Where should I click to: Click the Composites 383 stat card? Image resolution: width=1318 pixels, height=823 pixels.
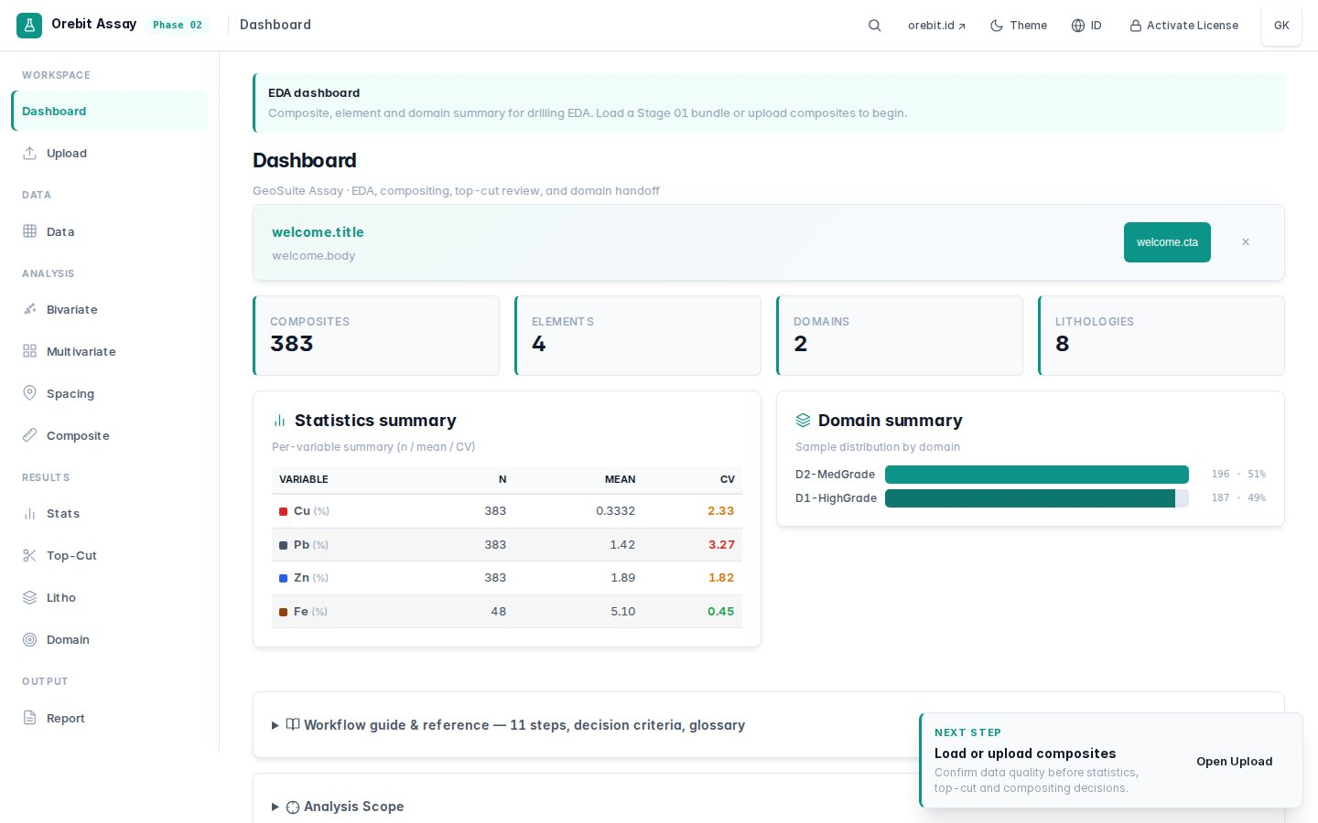pos(376,336)
